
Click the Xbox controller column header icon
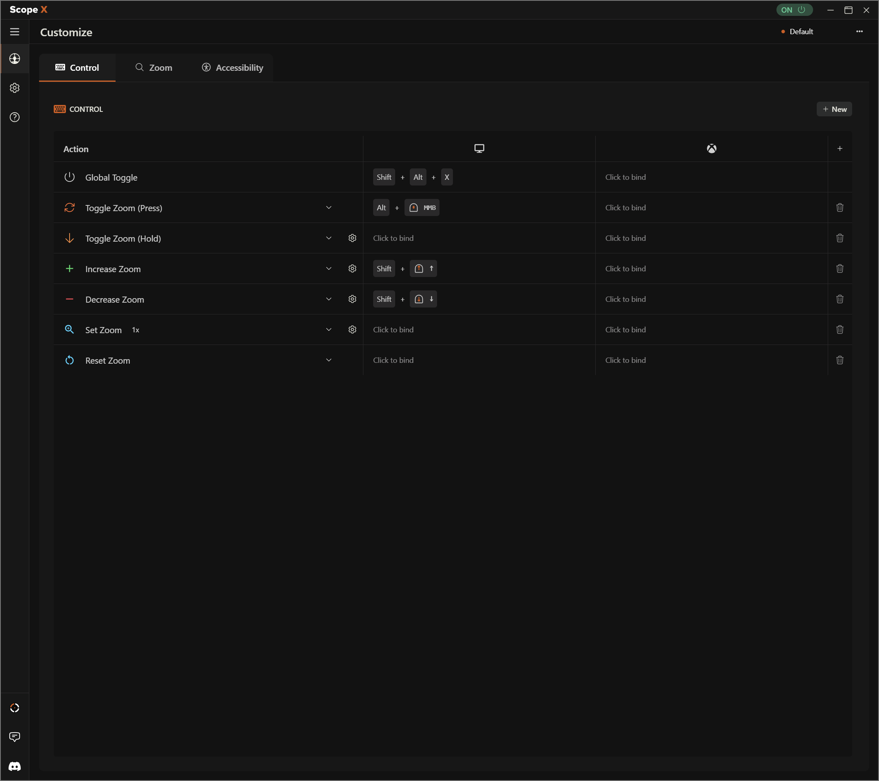click(x=711, y=148)
